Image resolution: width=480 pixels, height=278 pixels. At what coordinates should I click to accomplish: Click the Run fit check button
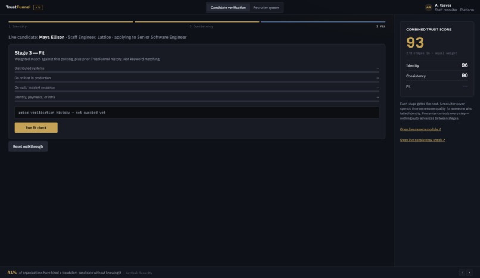[36, 127]
